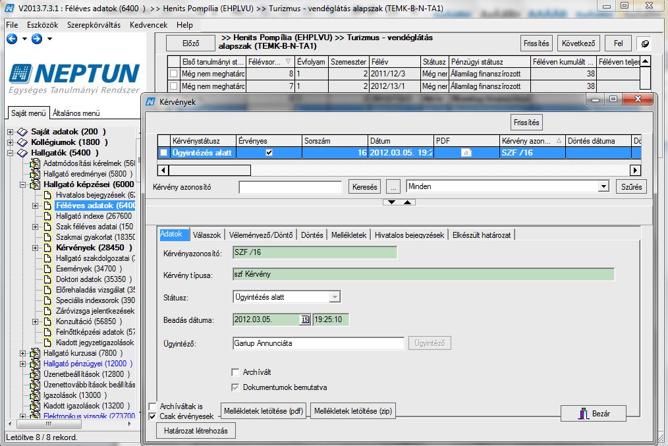Click the pin icon beside the Fel button
The width and height of the screenshot is (668, 446).
pos(645,43)
